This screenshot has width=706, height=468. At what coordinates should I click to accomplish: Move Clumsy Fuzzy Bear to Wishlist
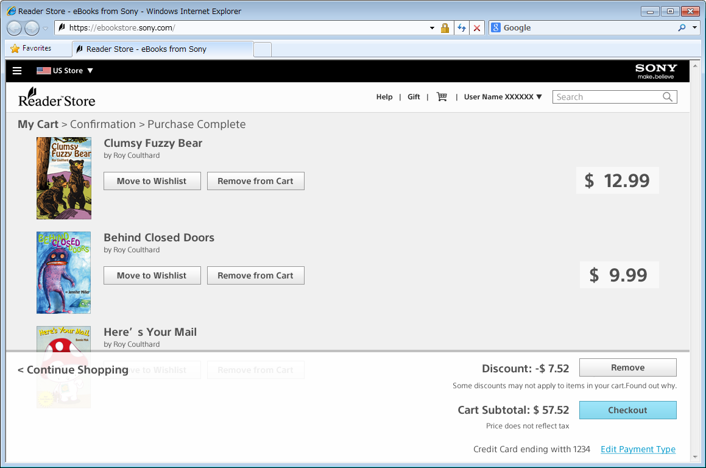[152, 181]
